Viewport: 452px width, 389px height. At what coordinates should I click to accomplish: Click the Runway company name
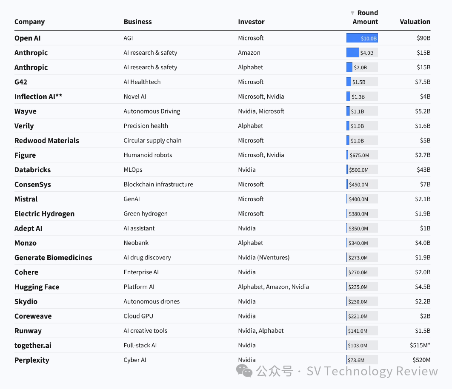[x=28, y=331]
